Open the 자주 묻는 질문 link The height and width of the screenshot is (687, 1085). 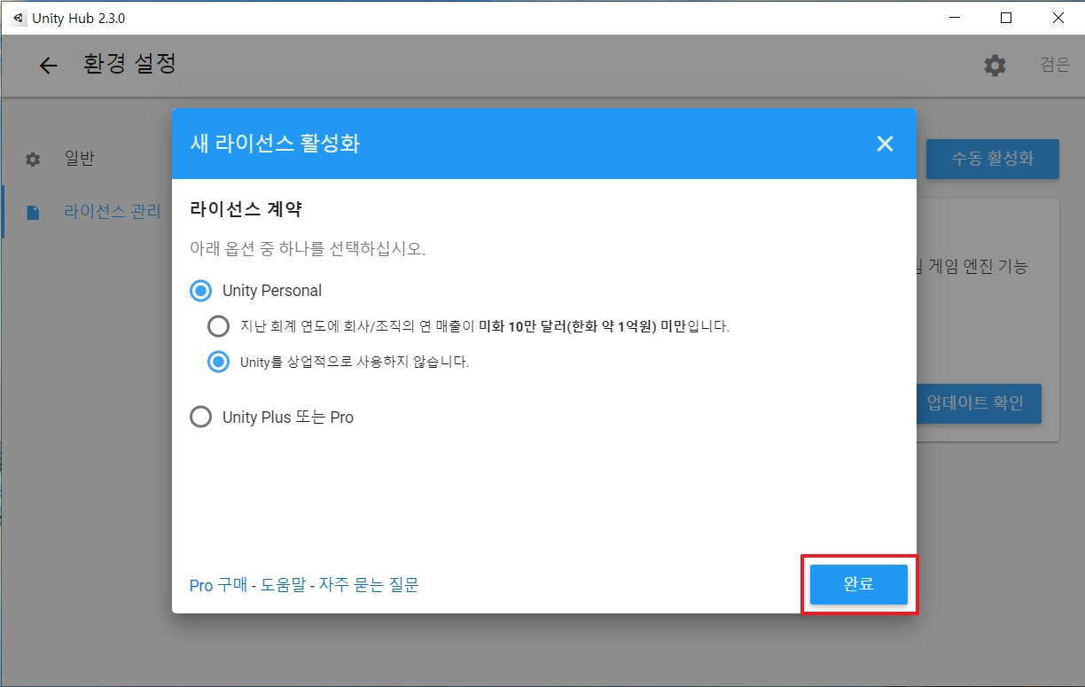369,585
